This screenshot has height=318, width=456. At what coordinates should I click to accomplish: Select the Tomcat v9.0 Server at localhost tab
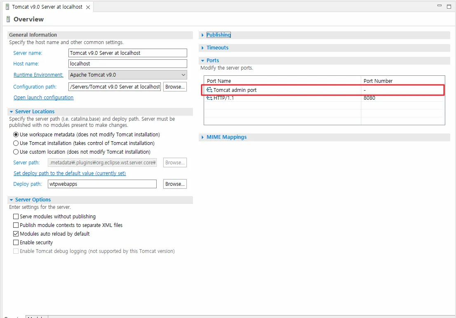[47, 7]
